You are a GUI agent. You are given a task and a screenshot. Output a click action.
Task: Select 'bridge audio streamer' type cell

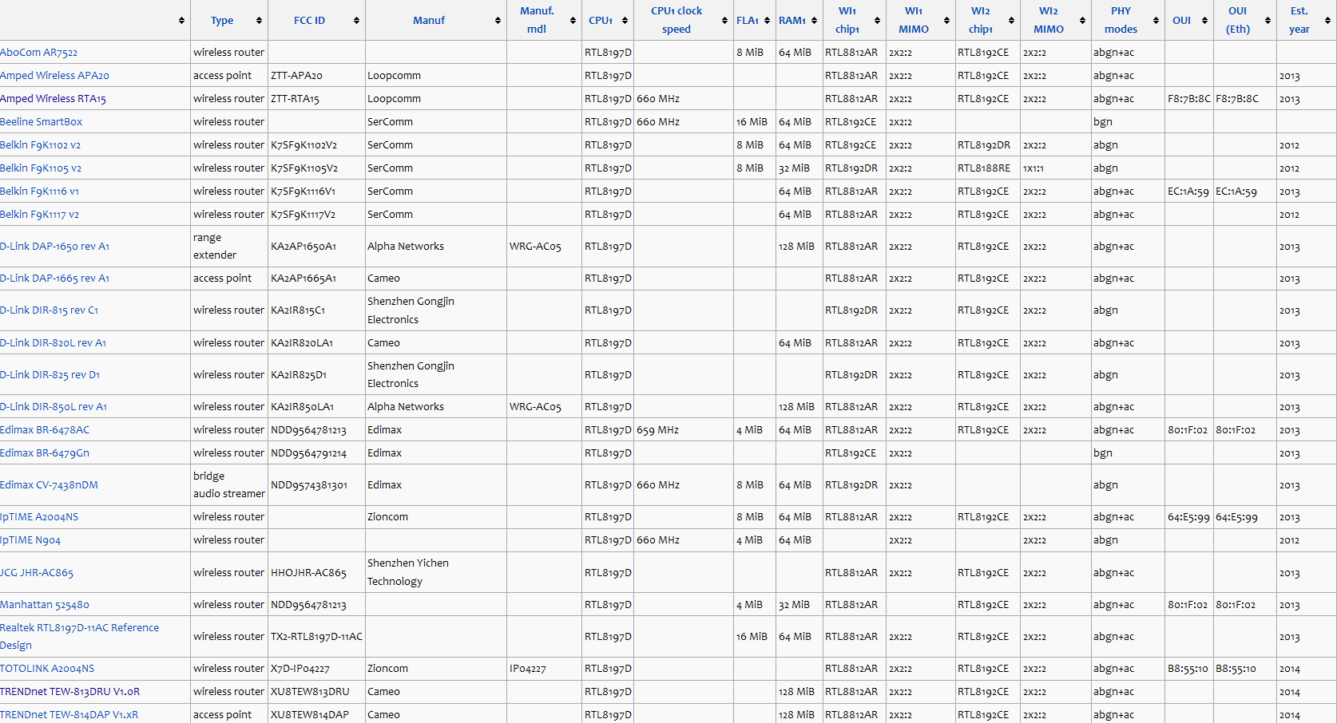click(229, 485)
